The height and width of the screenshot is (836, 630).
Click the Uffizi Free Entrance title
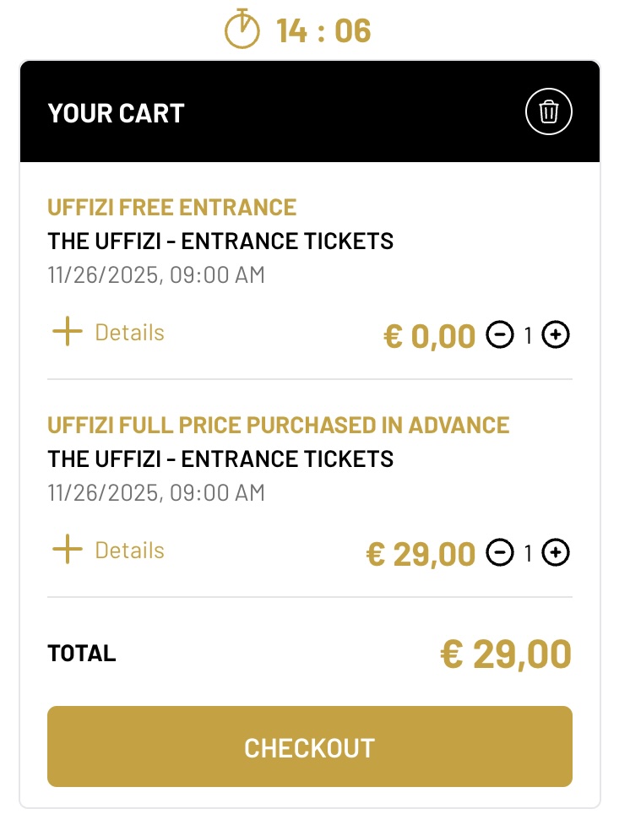pos(172,207)
